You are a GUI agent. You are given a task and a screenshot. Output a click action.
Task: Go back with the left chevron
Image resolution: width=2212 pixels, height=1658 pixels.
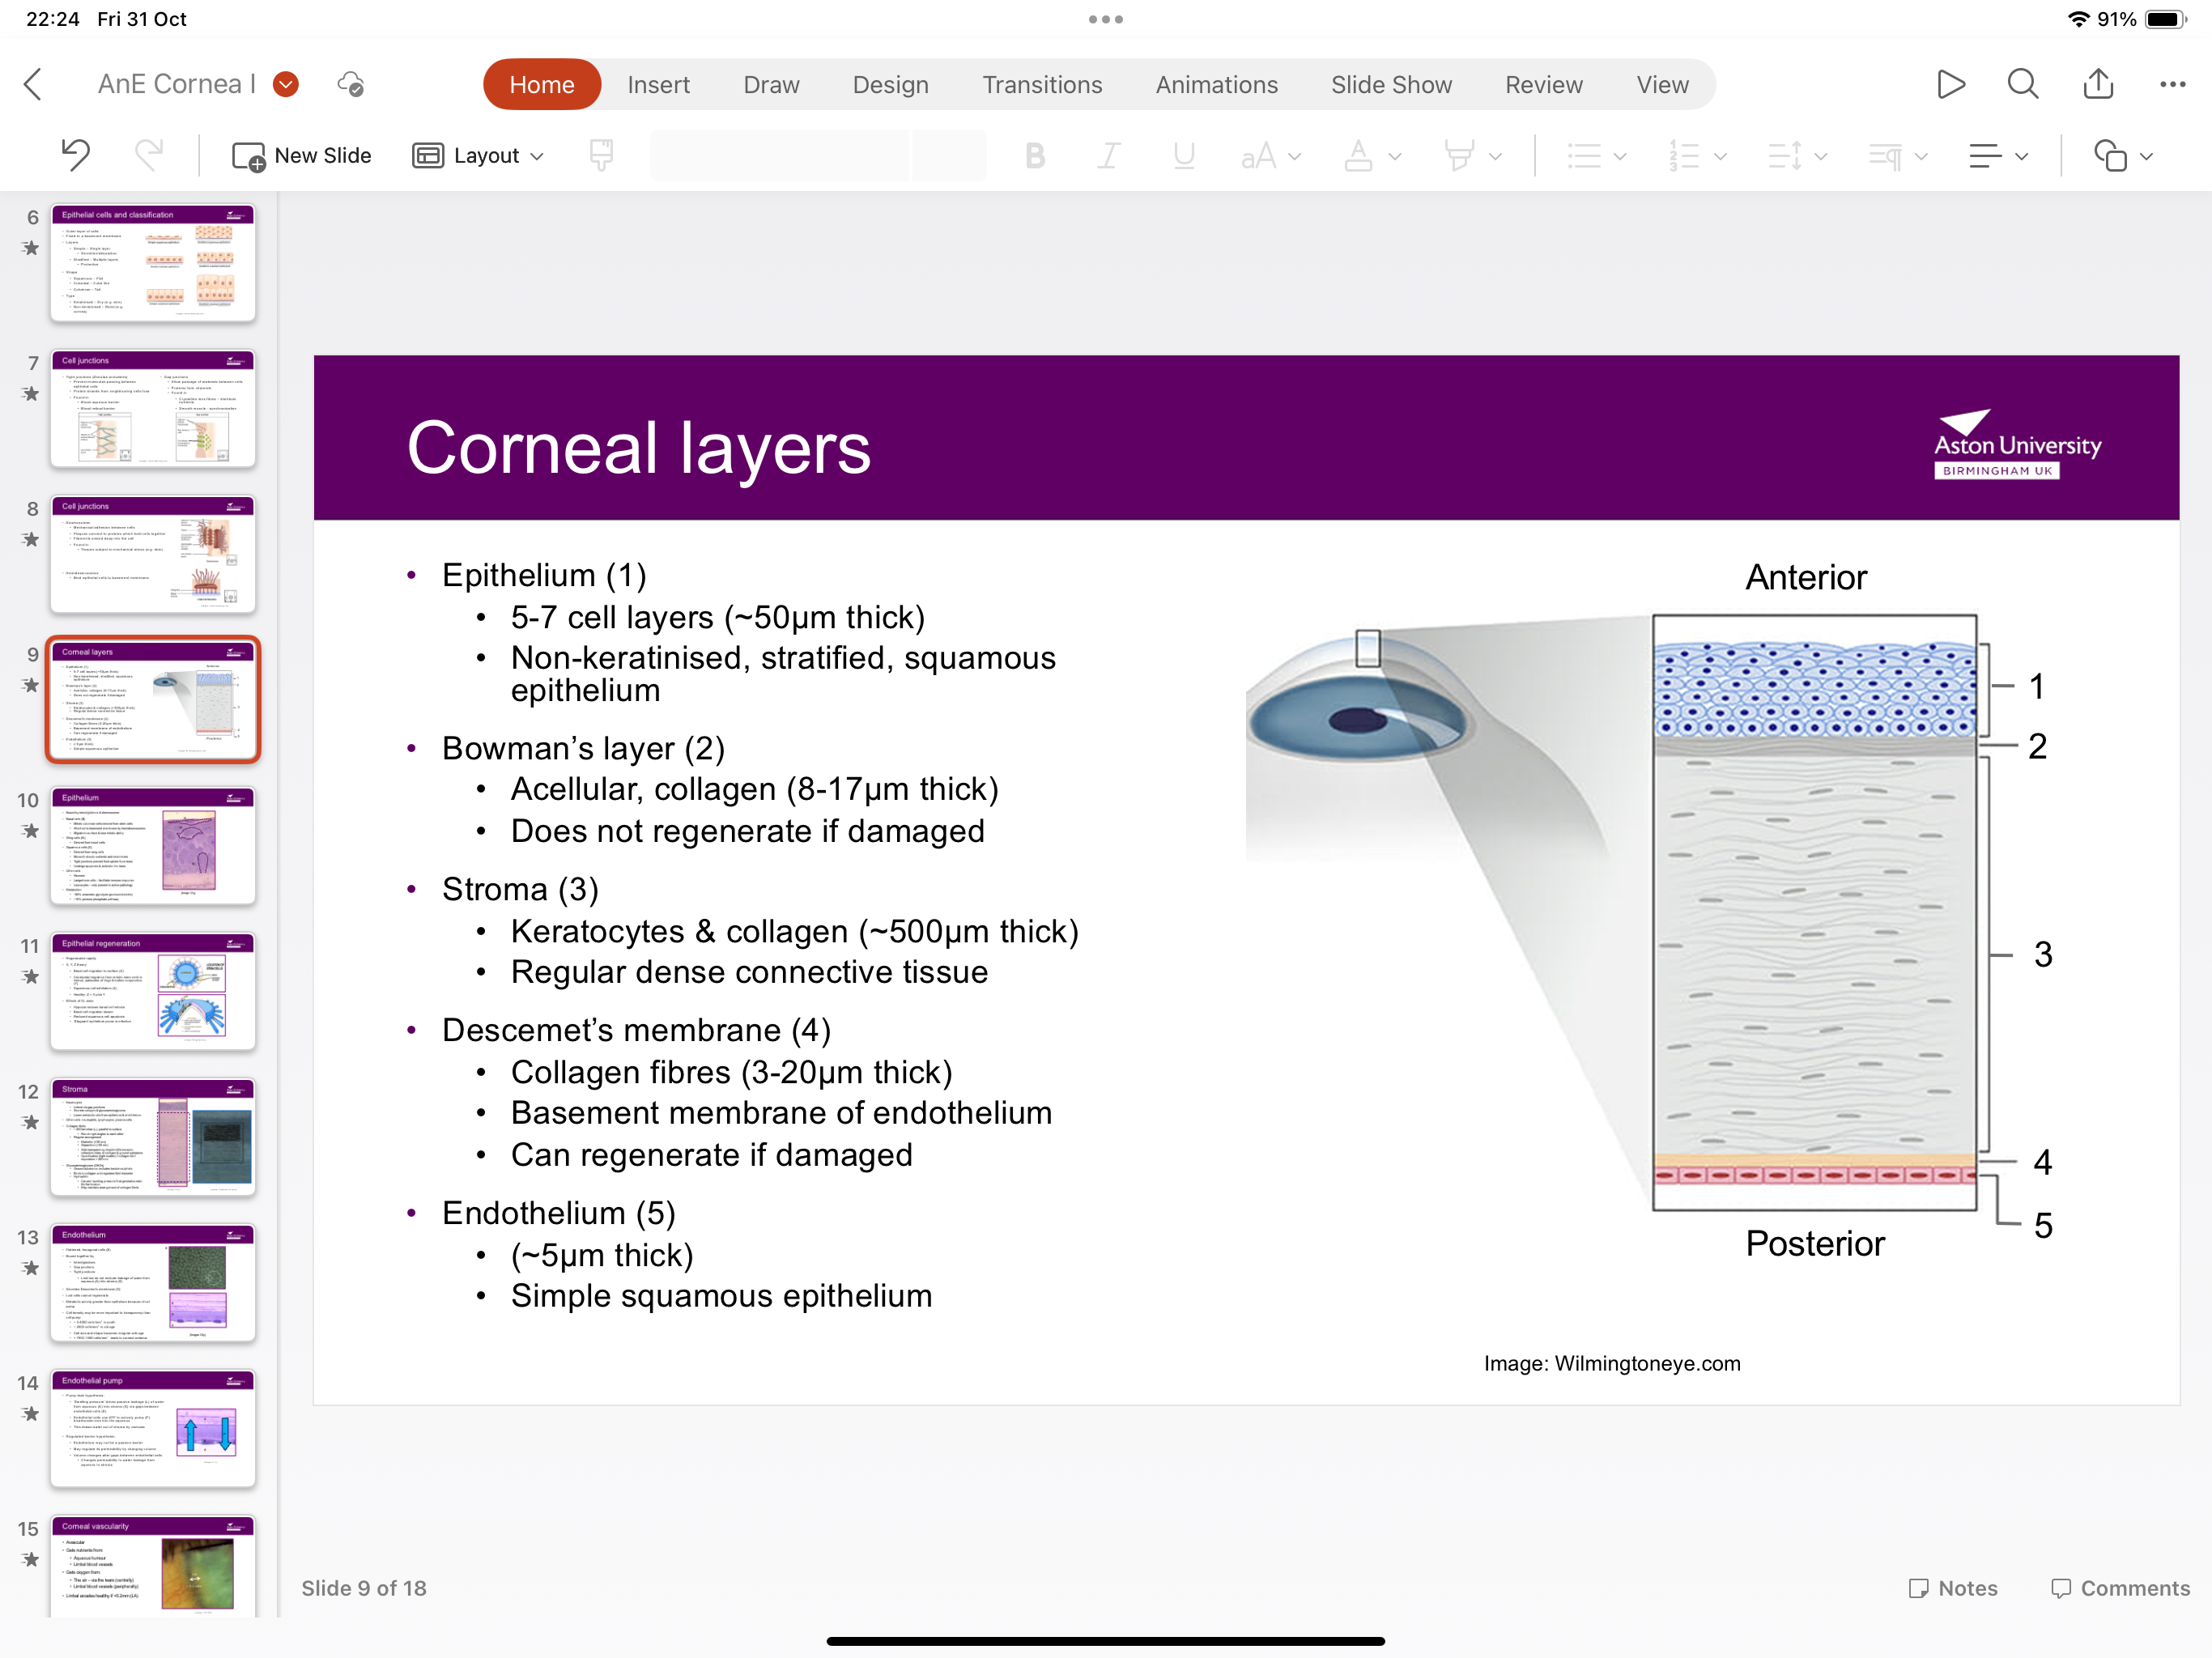[x=33, y=84]
